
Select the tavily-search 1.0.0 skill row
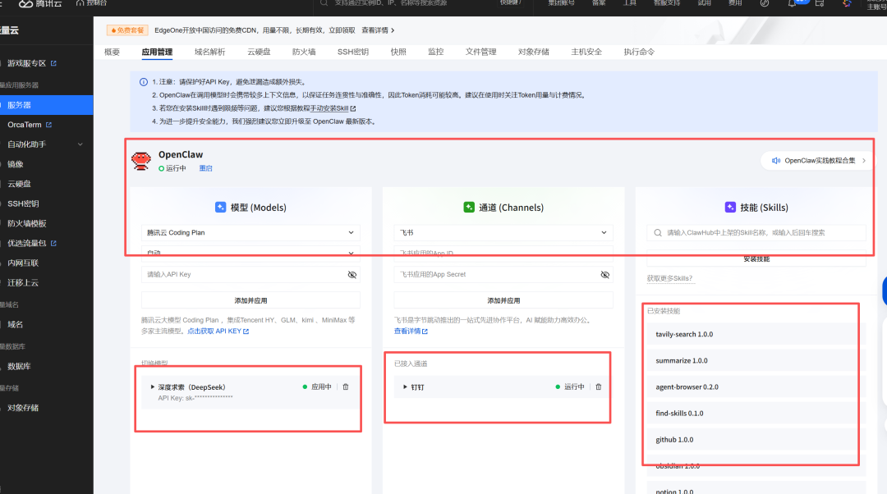[x=756, y=335]
